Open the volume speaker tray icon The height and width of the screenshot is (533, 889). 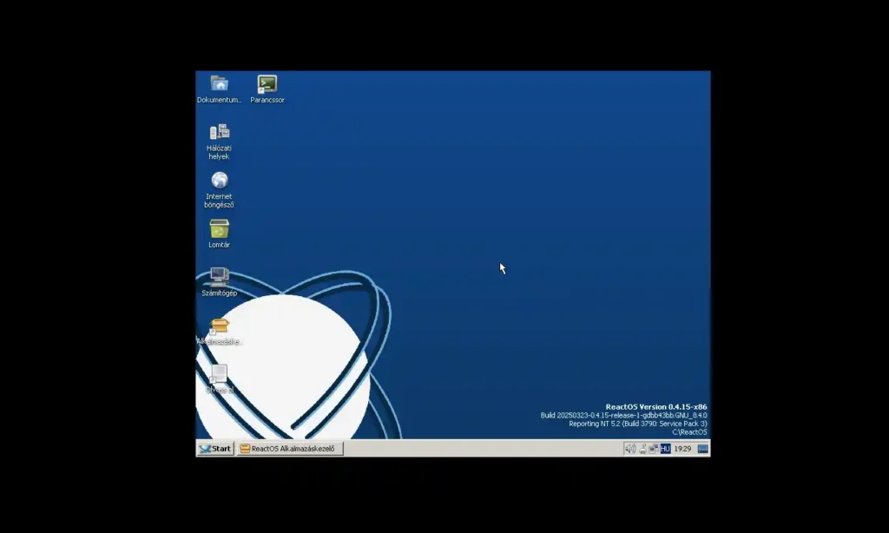(x=630, y=449)
